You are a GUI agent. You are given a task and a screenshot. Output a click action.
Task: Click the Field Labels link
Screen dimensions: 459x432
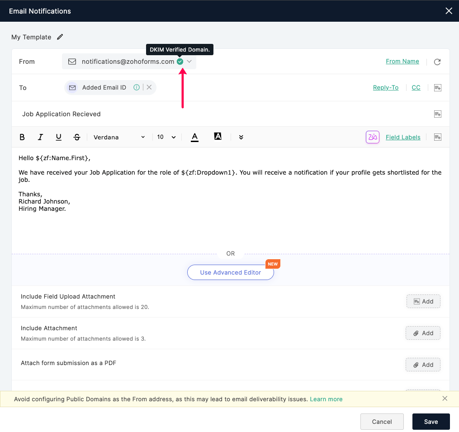coord(403,137)
